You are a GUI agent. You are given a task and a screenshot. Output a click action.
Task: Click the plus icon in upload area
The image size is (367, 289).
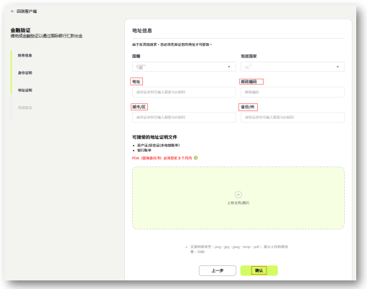coord(238,194)
